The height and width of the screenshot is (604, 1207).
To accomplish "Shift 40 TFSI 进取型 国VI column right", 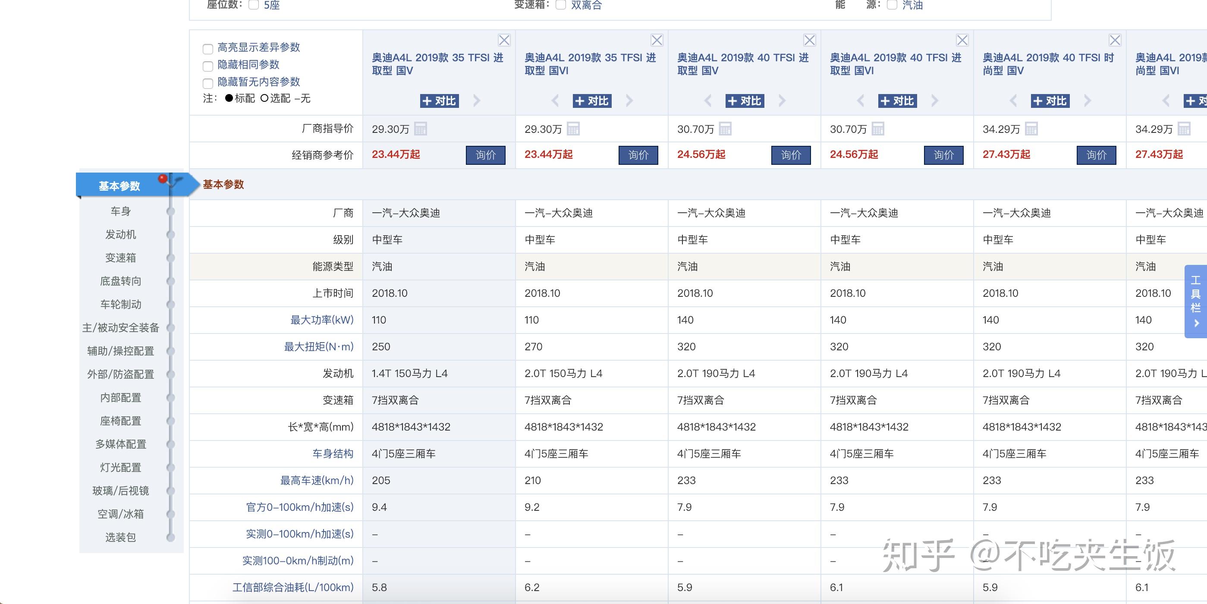I will [x=935, y=101].
